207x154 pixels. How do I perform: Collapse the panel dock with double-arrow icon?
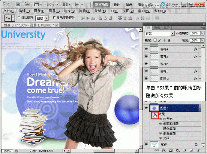tap(204, 24)
